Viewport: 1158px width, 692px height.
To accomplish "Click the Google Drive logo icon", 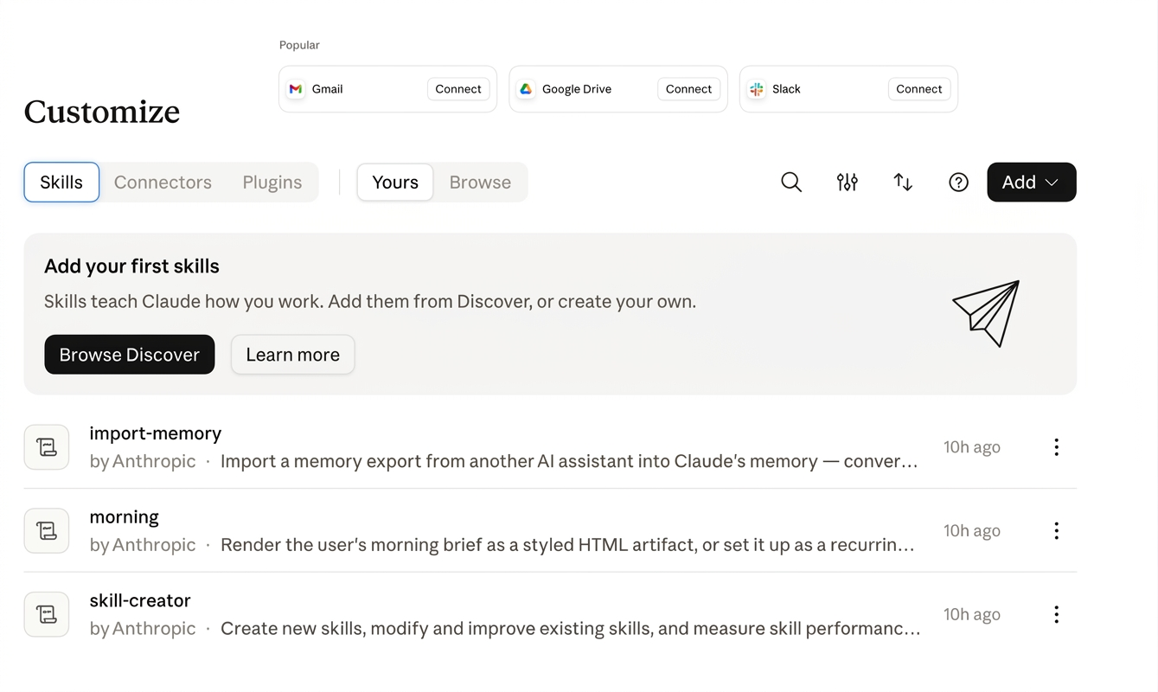I will coord(526,89).
